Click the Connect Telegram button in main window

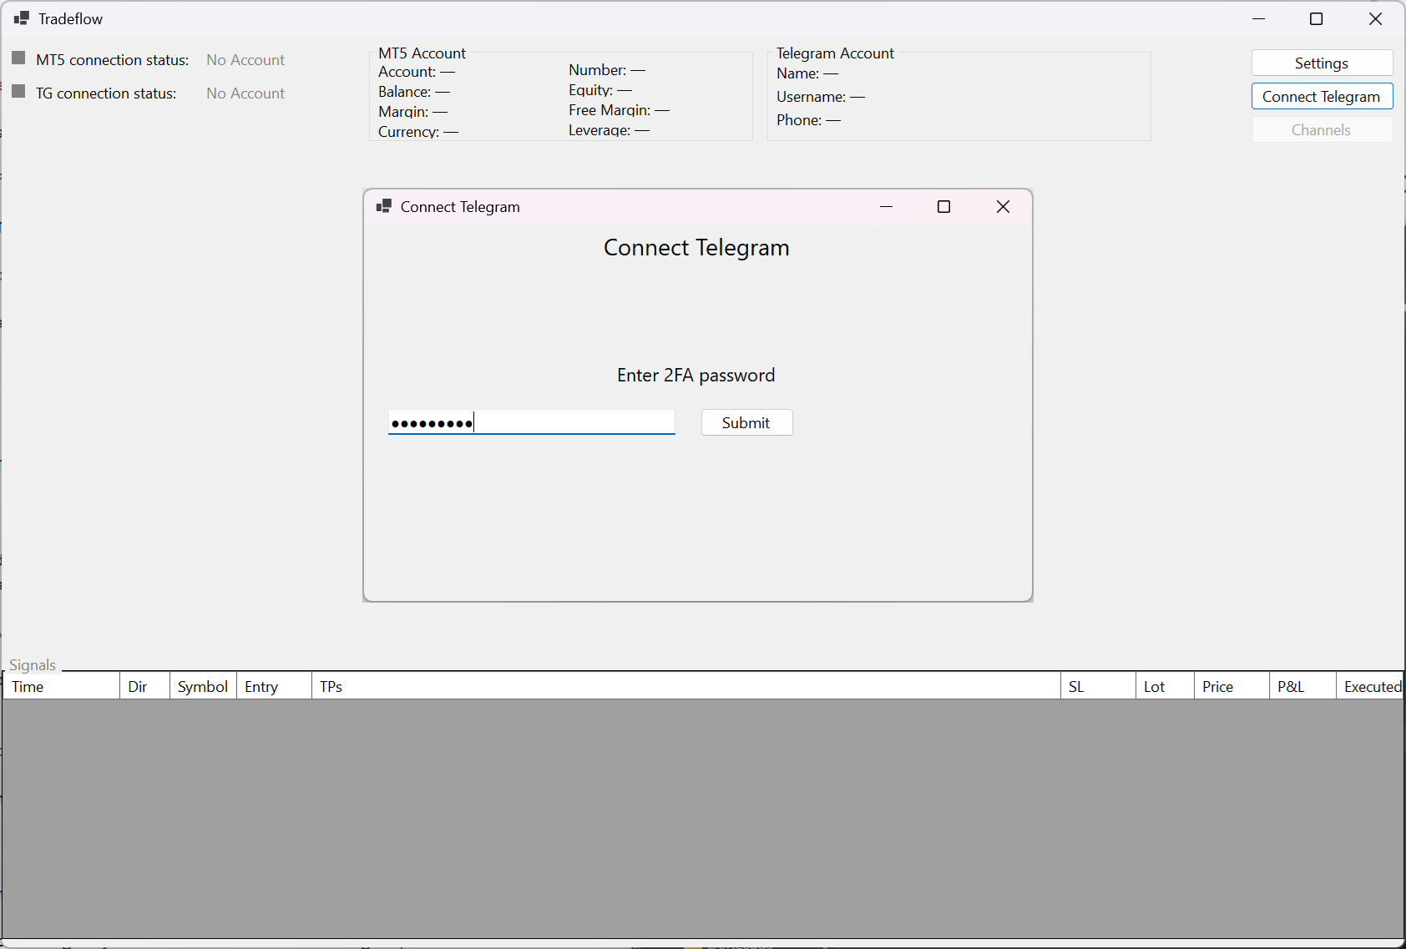[x=1322, y=97]
